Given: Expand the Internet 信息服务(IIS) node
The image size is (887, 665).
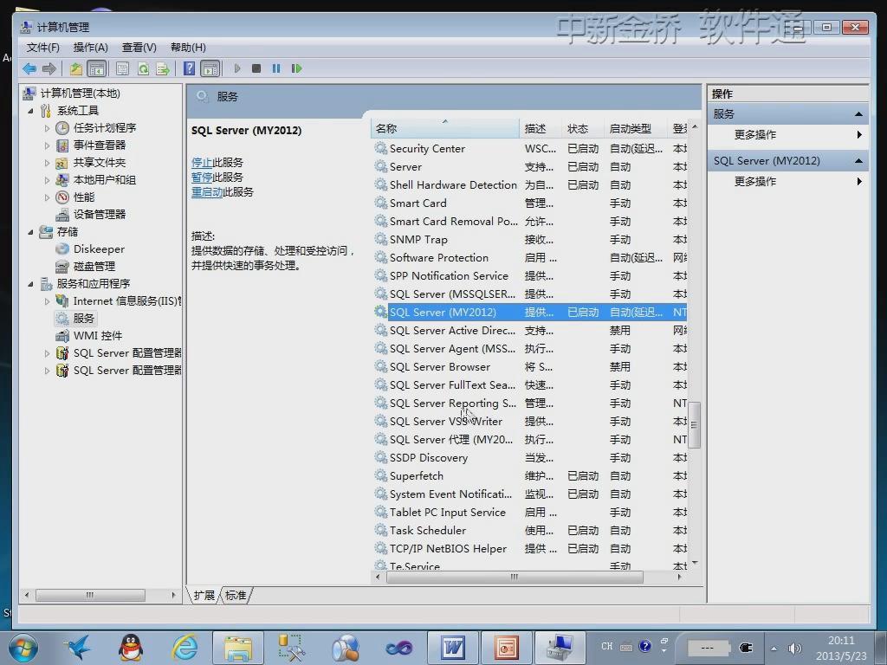Looking at the screenshot, I should (48, 301).
